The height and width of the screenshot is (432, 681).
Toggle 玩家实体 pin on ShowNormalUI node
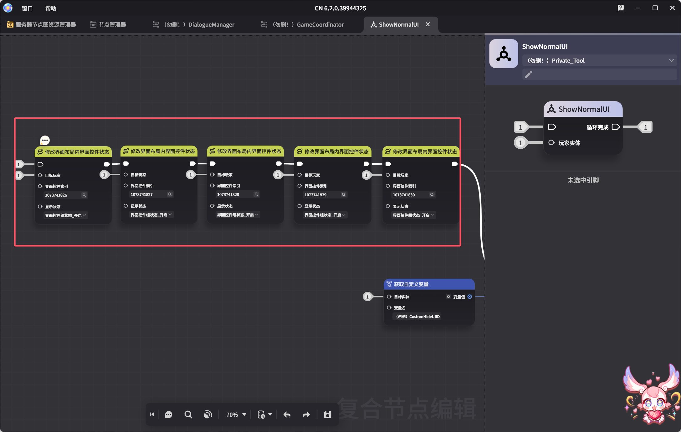pyautogui.click(x=551, y=143)
